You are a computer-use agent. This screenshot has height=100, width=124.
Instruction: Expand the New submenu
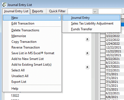[x=32, y=18]
